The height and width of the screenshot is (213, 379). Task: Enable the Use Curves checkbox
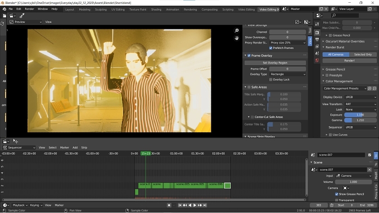click(x=331, y=135)
